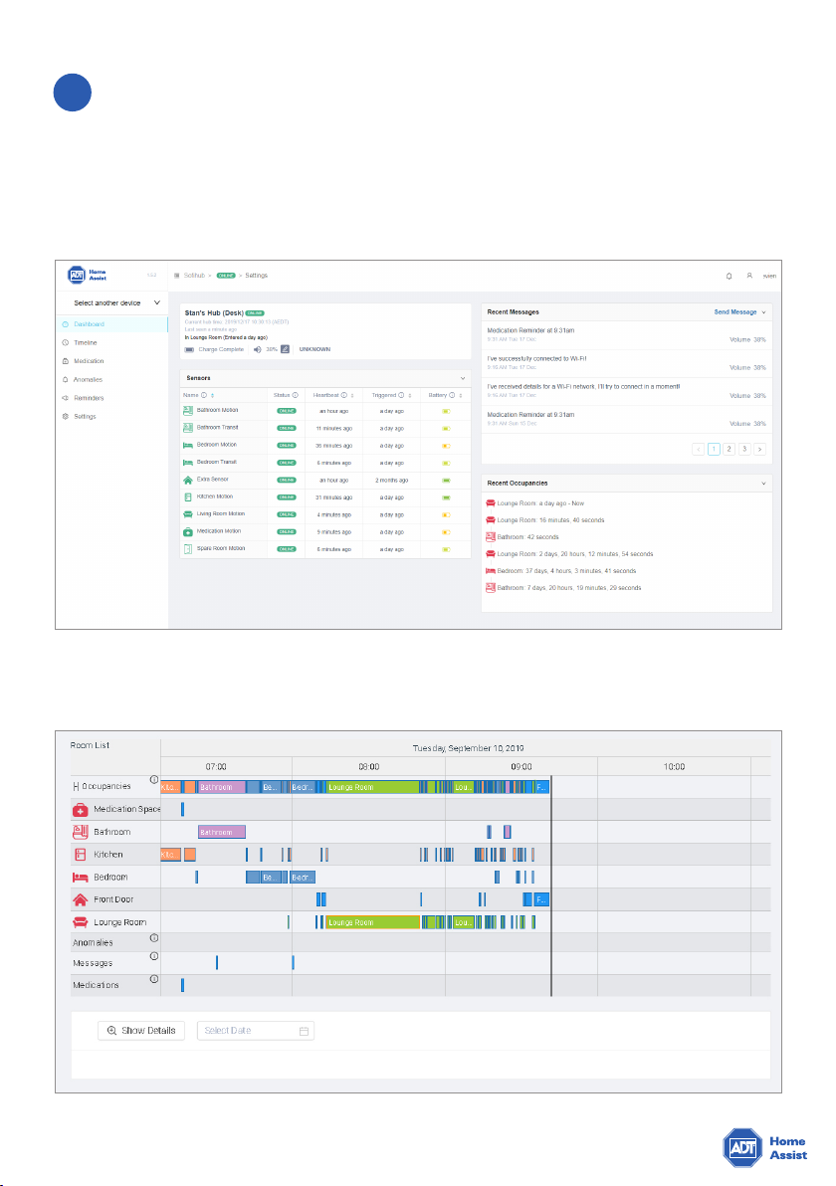Image resolution: width=836 pixels, height=1186 pixels.
Task: Click the Select Date input field
Action: (256, 1031)
